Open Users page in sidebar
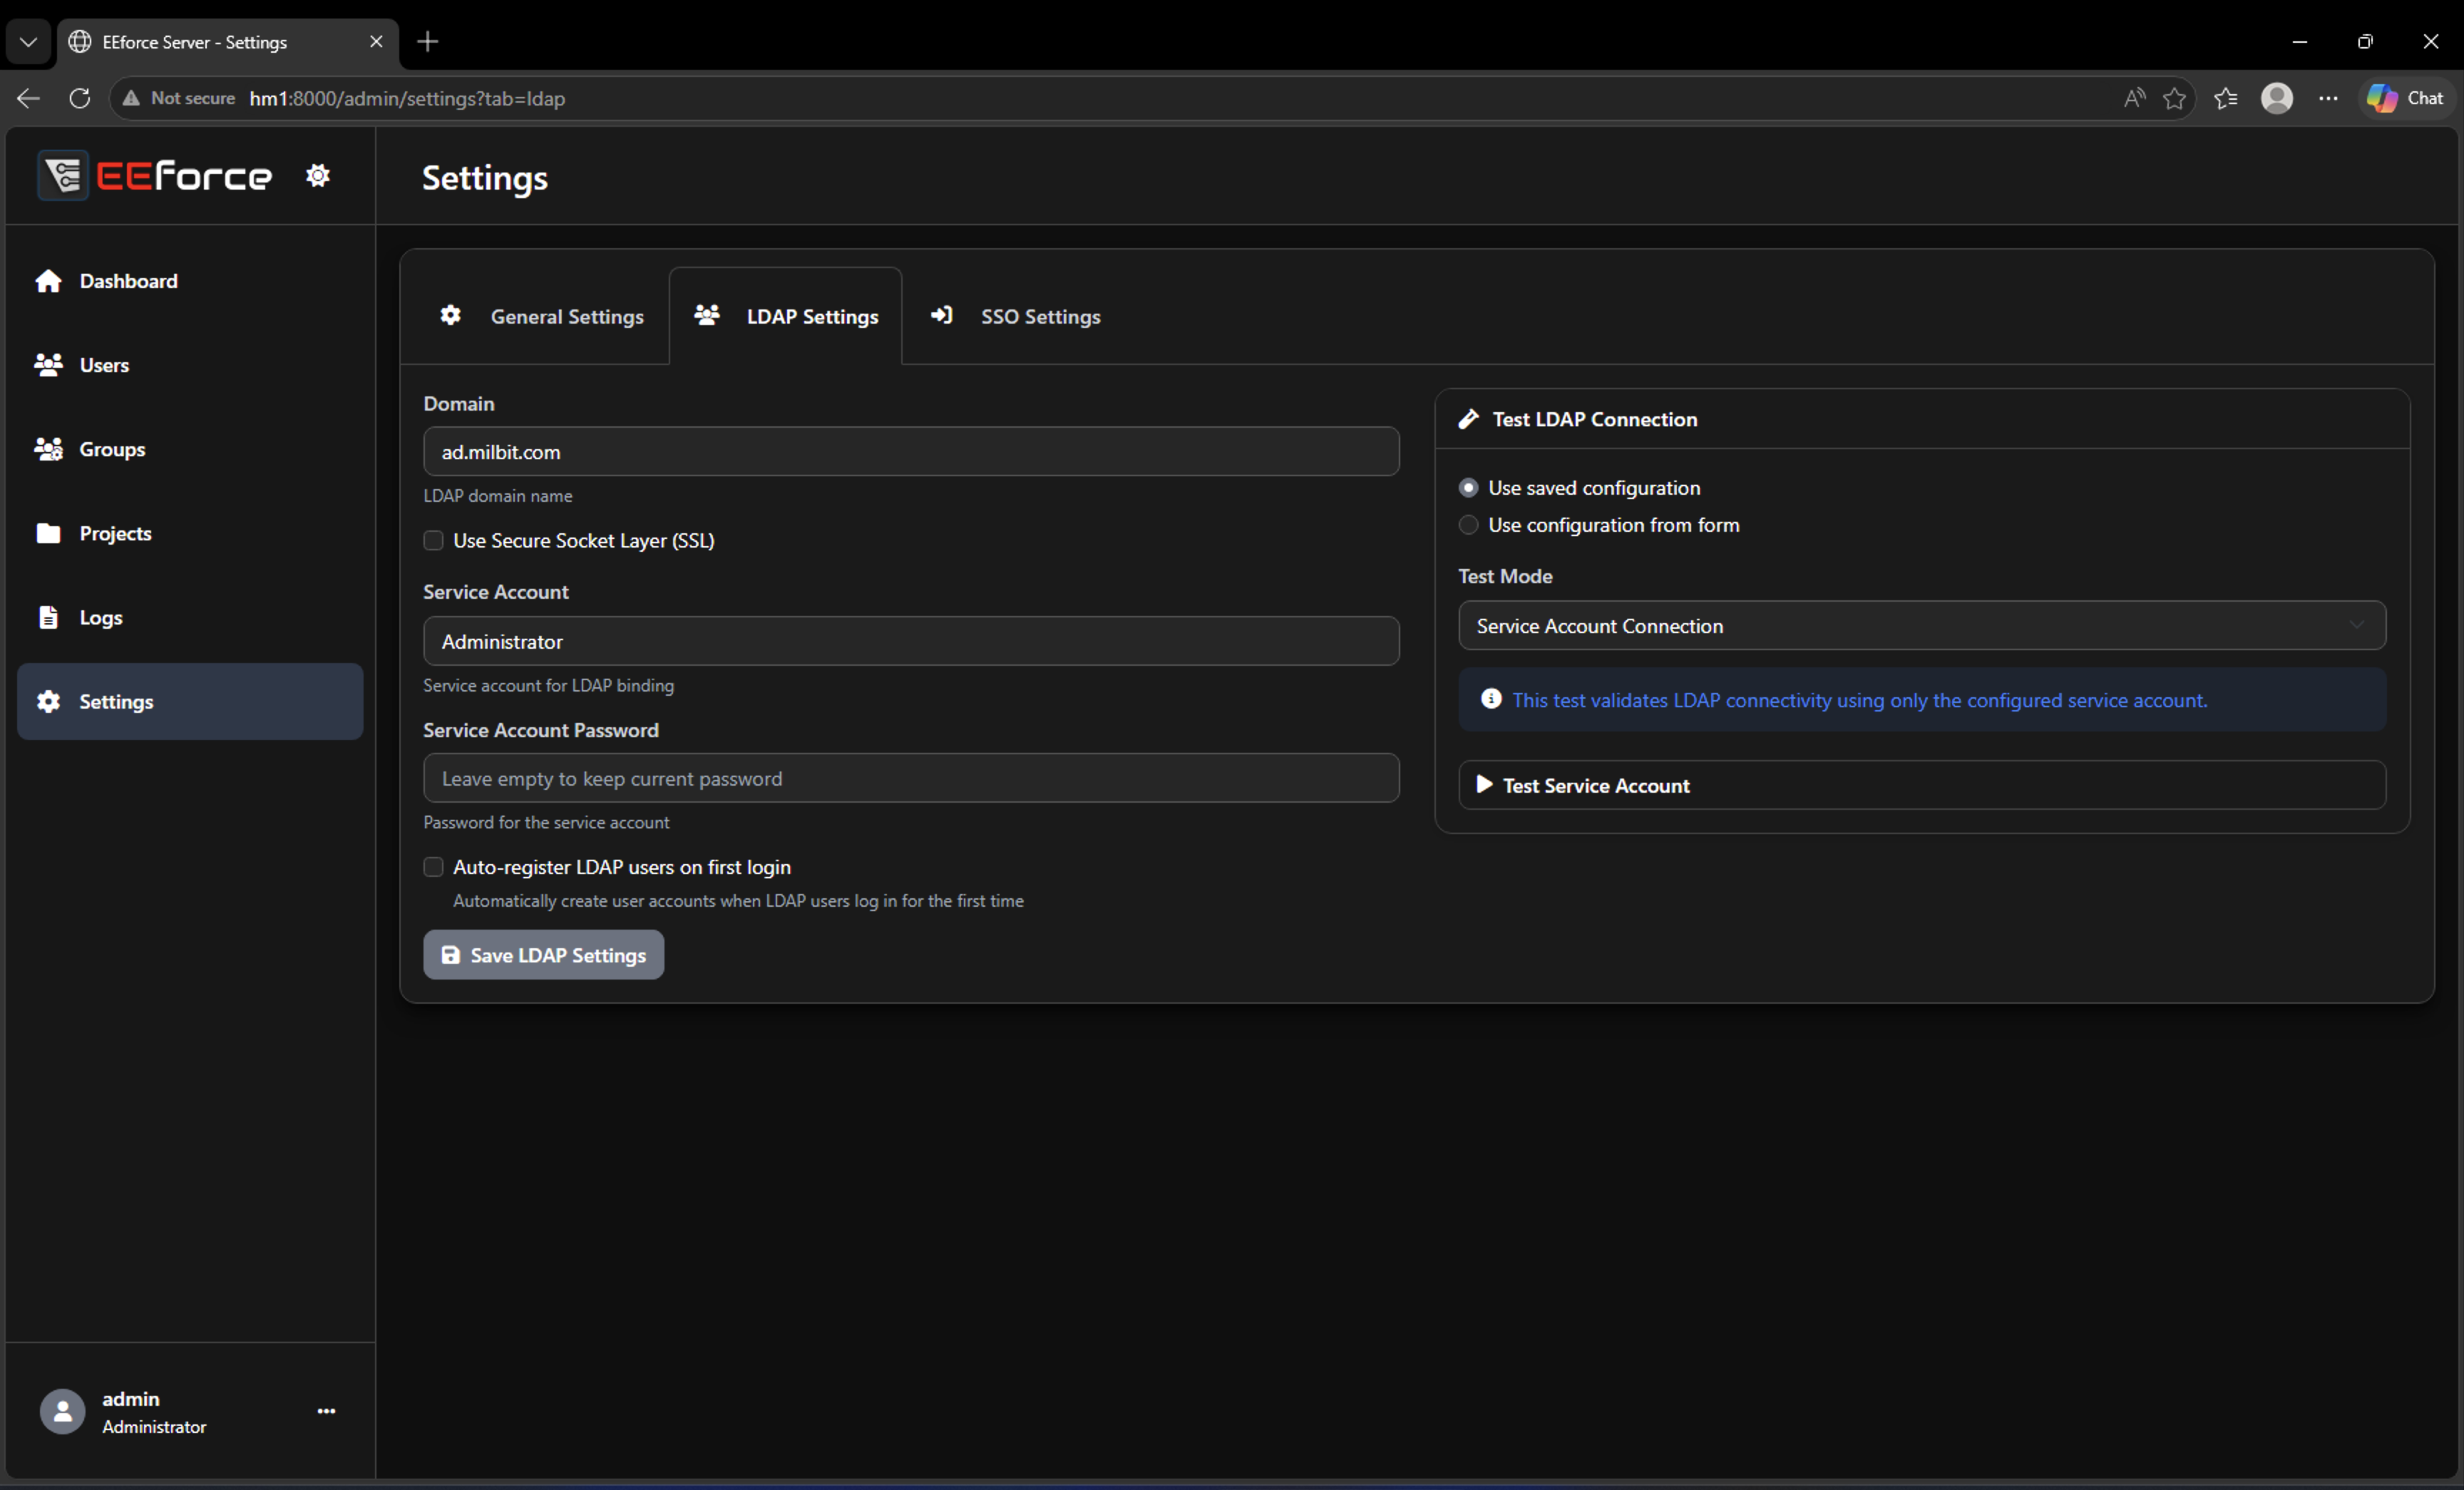This screenshot has height=1490, width=2464. (x=190, y=365)
